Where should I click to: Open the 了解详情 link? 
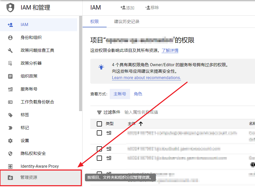point(170,50)
